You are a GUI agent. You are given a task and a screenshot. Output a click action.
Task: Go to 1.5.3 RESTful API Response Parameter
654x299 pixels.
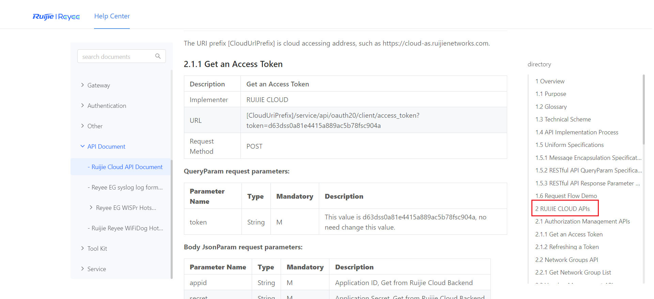point(588,183)
